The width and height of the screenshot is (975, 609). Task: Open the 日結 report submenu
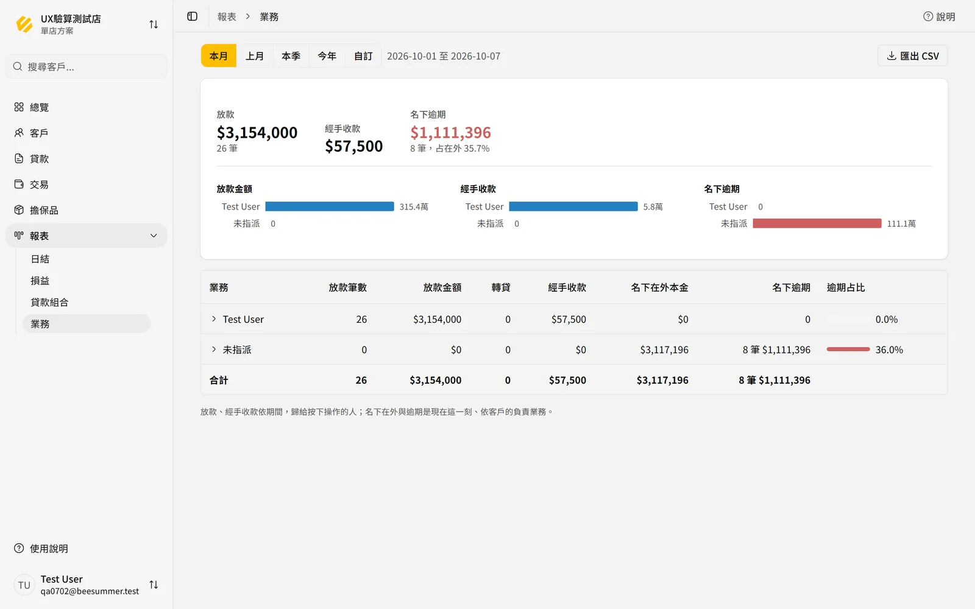(87, 259)
